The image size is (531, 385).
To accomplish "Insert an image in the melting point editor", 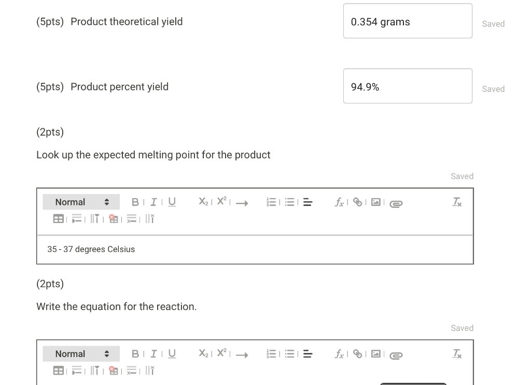I will [x=376, y=202].
